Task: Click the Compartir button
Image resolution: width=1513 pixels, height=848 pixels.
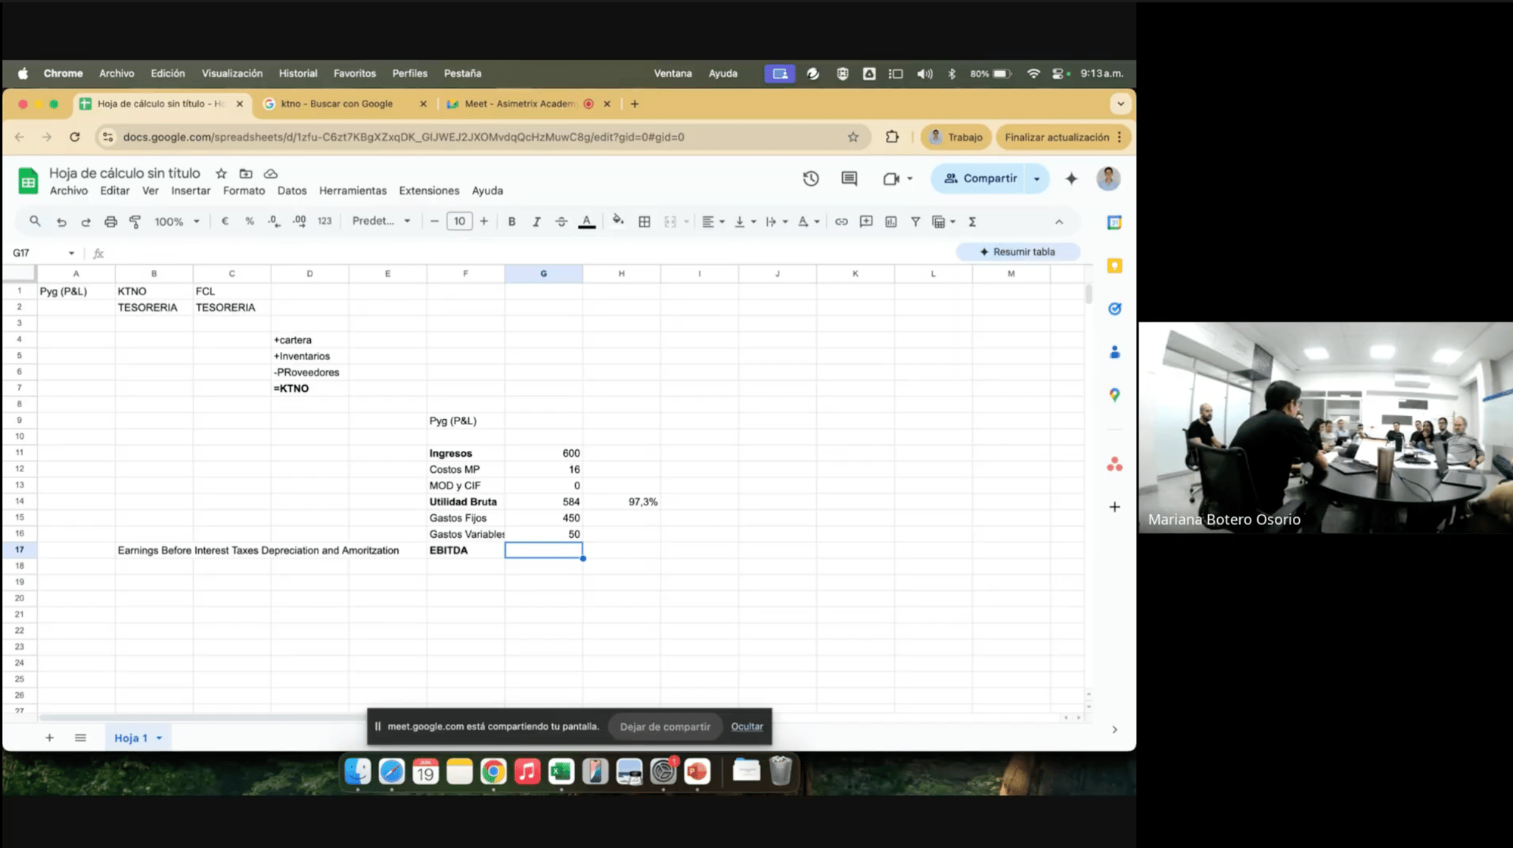Action: point(981,179)
